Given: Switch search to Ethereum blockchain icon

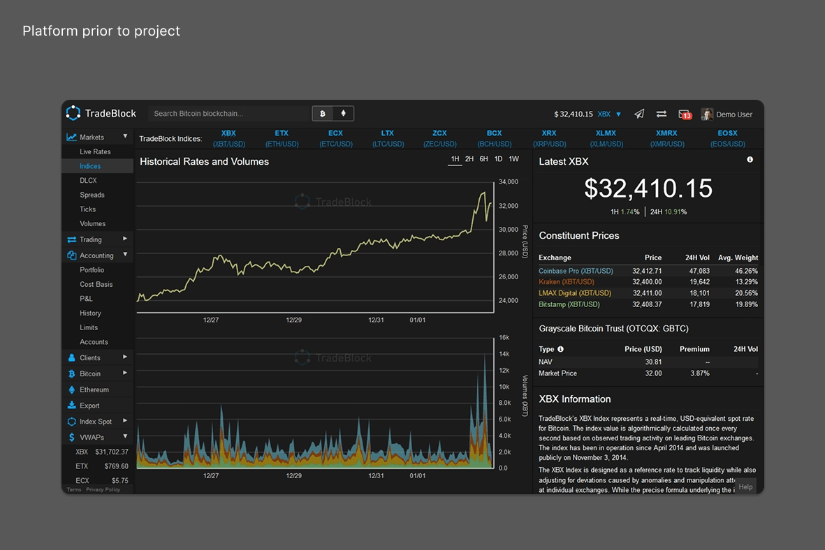Looking at the screenshot, I should (344, 114).
